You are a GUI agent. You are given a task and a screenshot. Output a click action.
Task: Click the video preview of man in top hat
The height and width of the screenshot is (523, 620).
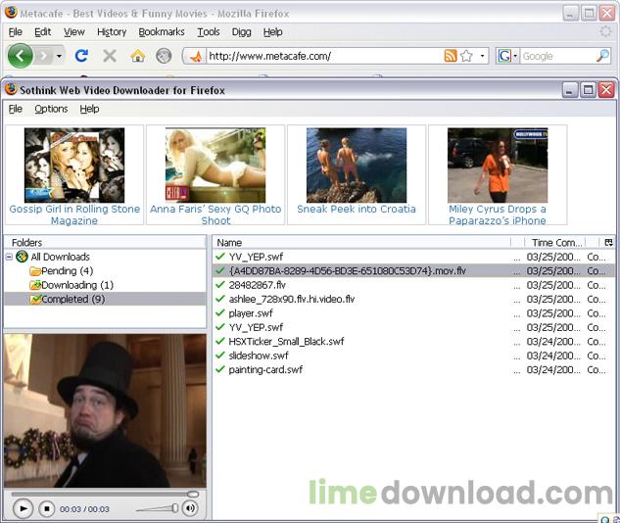[x=105, y=410]
